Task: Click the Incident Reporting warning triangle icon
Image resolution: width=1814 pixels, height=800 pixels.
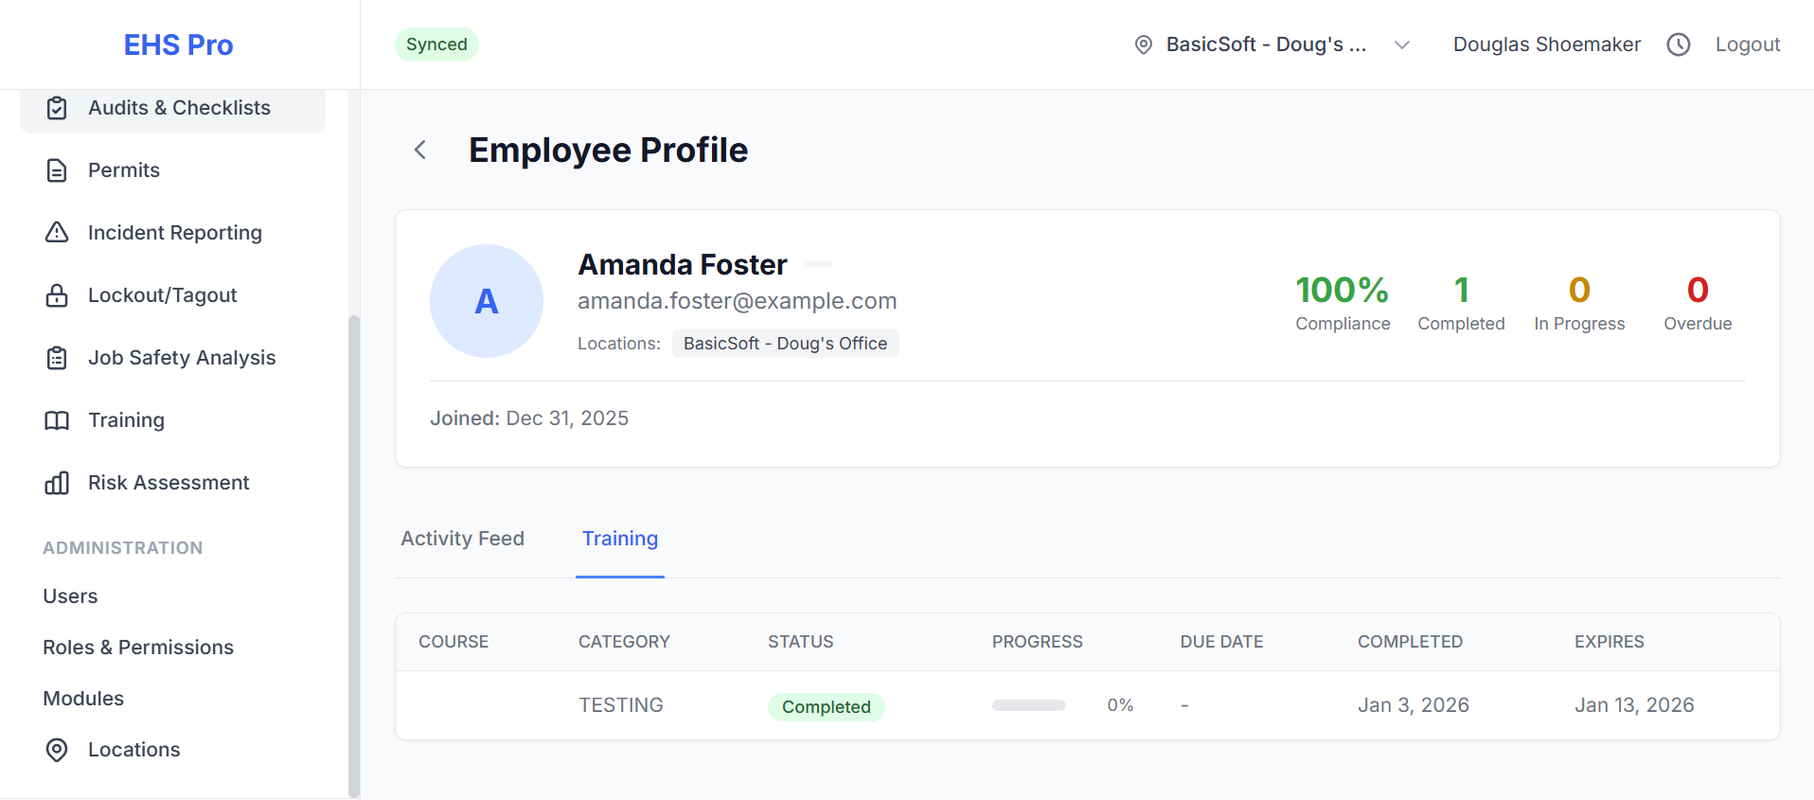Action: point(57,233)
